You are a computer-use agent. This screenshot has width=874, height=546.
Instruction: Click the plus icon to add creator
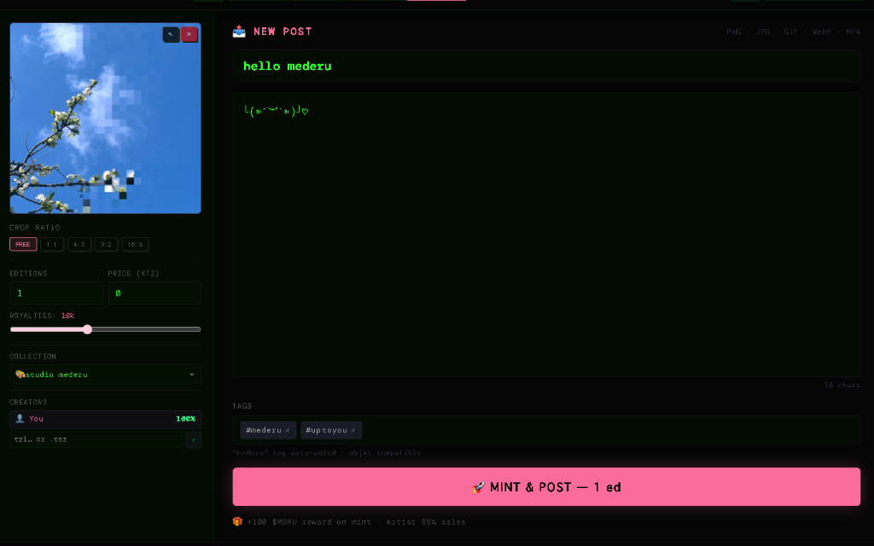(x=193, y=439)
